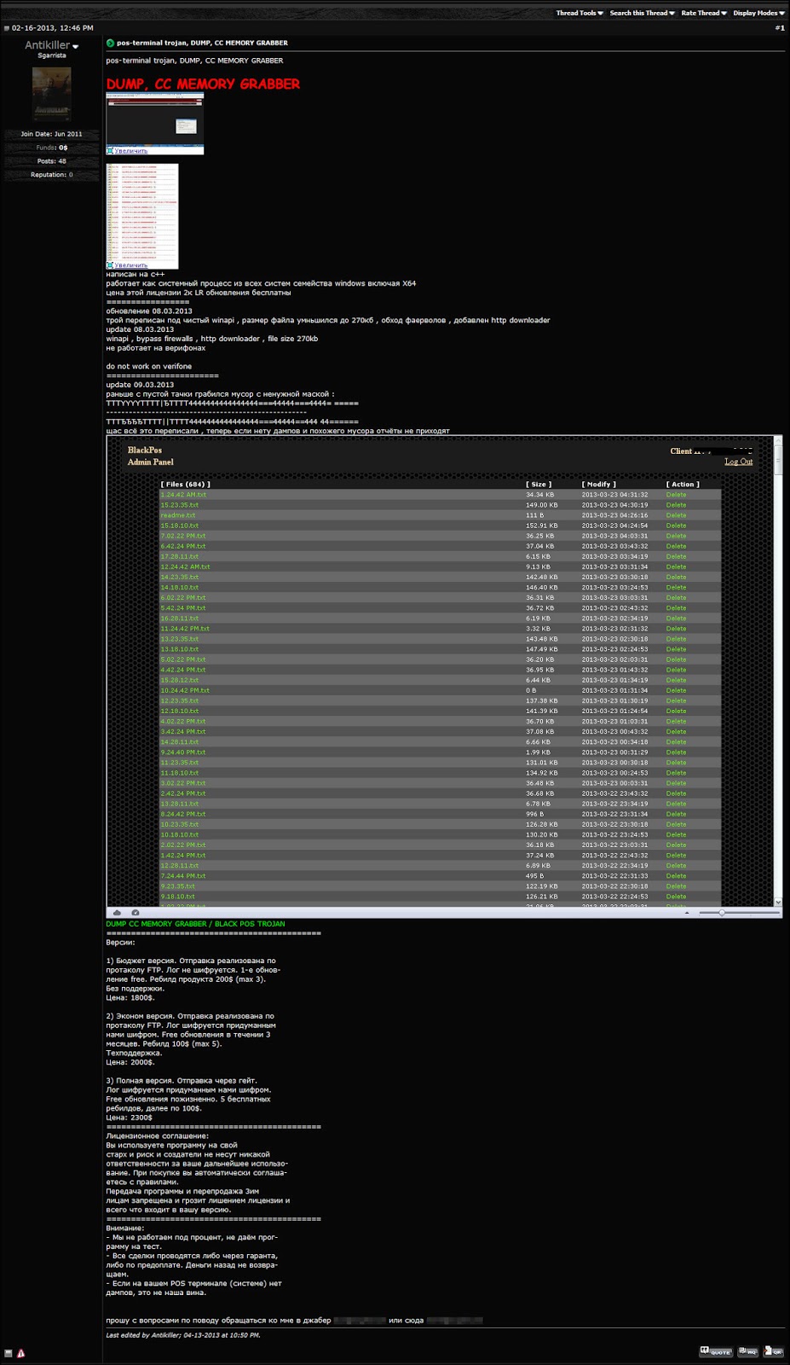Click Last edited by Antikiller note
The width and height of the screenshot is (790, 1365).
(x=183, y=1335)
